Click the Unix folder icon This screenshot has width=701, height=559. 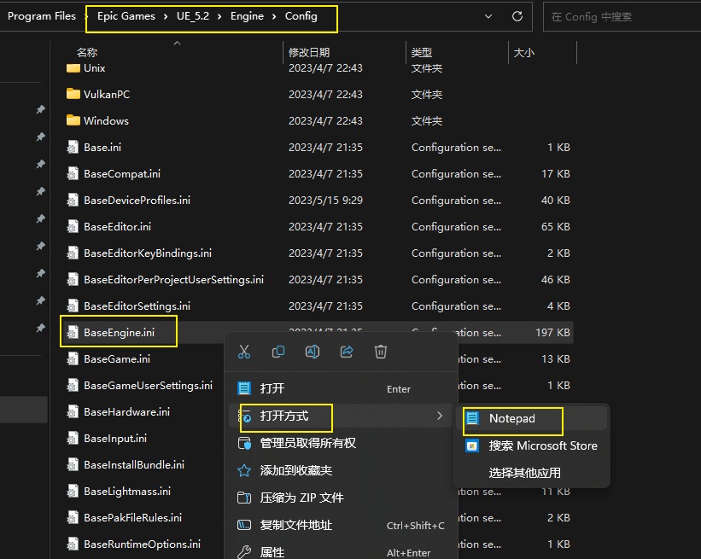click(73, 68)
